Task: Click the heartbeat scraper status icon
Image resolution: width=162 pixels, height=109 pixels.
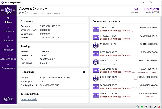Action: click(155, 107)
